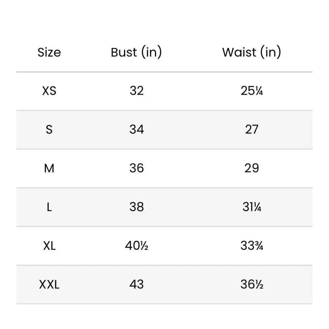329x329 pixels.
Task: Select the L size row label
Action: click(x=49, y=207)
